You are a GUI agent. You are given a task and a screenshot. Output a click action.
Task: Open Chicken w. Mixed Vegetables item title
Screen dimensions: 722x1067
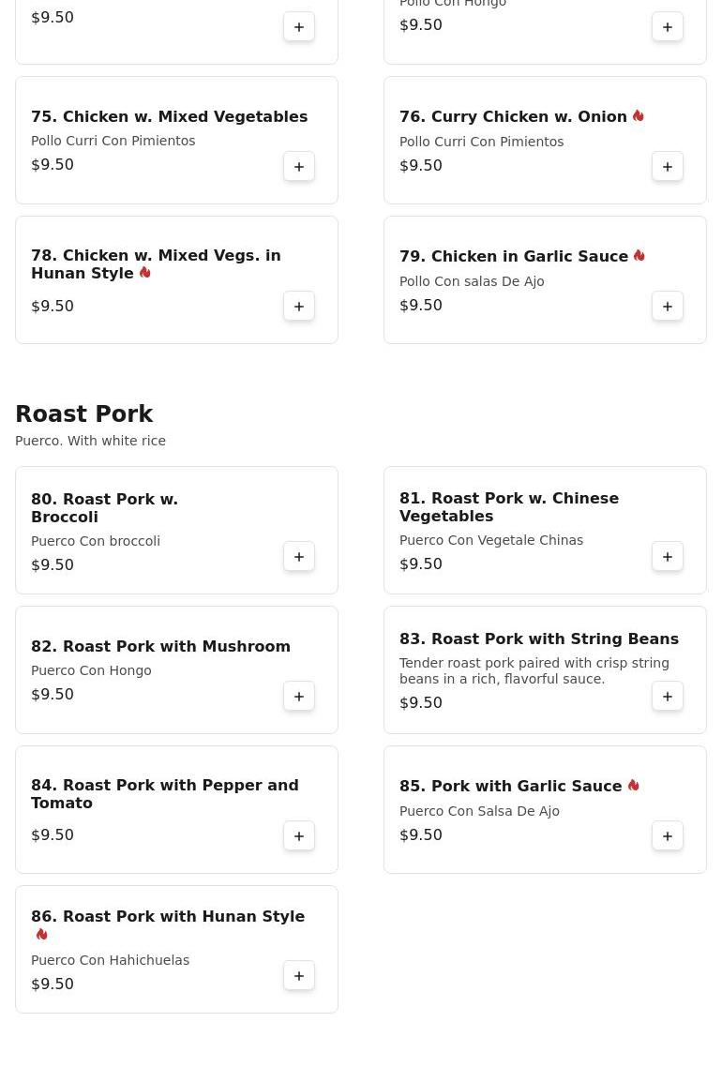pos(169,117)
